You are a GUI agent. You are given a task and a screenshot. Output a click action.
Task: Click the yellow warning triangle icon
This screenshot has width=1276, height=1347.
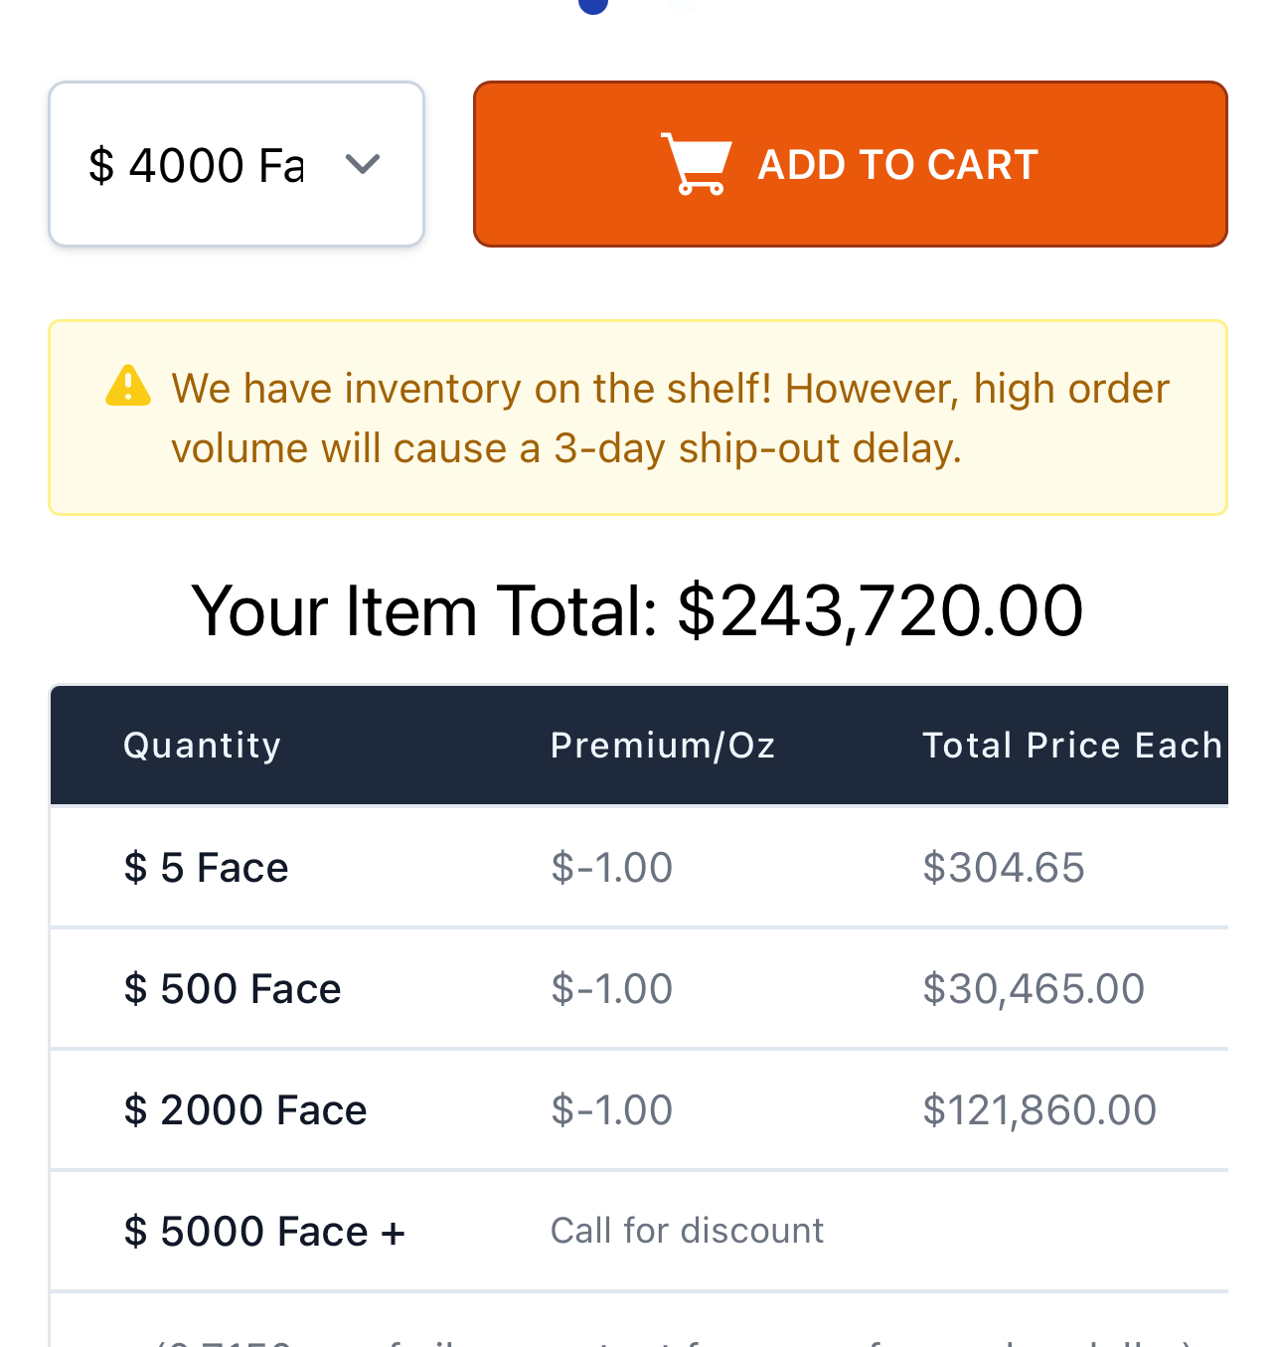point(128,387)
